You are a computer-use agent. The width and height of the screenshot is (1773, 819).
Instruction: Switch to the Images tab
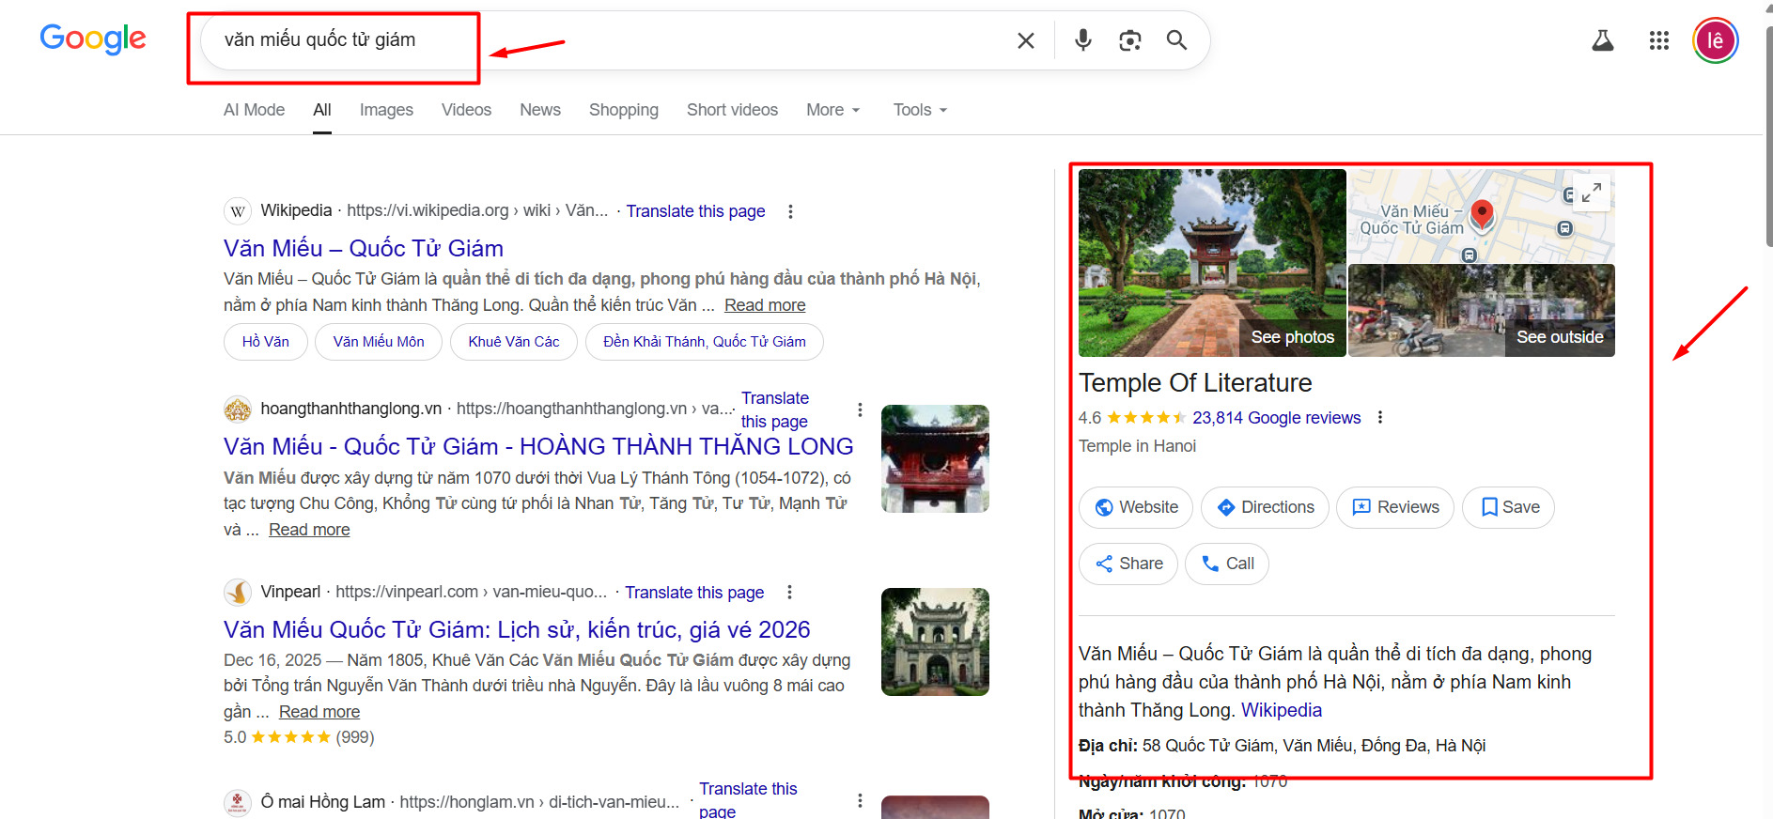(x=386, y=110)
